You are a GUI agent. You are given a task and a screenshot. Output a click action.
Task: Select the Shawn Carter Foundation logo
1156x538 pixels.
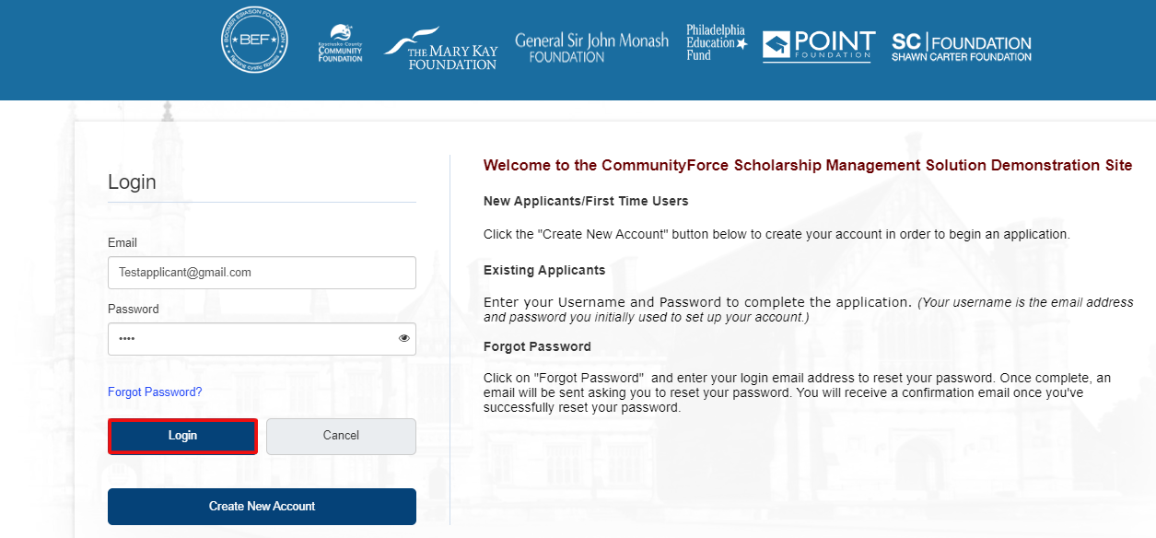(x=961, y=48)
